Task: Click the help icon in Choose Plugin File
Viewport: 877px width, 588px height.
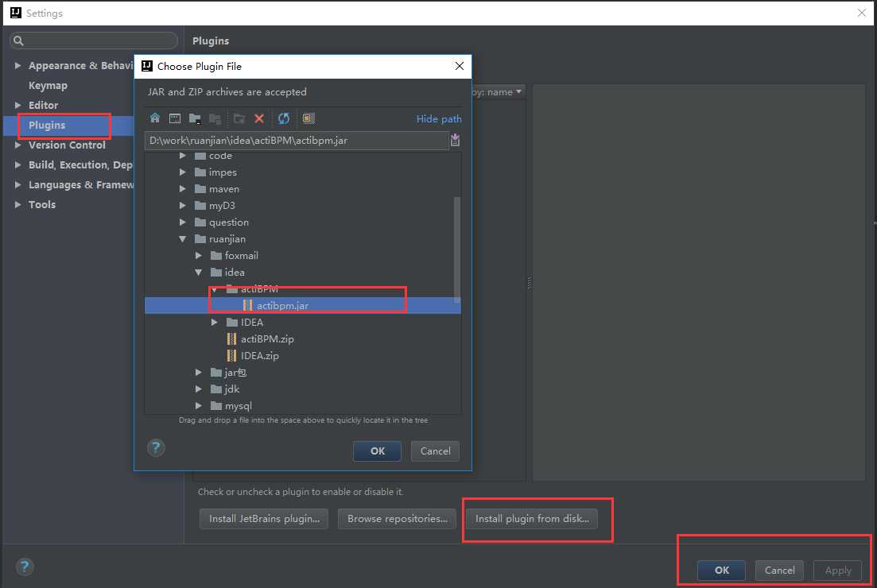Action: pyautogui.click(x=156, y=447)
